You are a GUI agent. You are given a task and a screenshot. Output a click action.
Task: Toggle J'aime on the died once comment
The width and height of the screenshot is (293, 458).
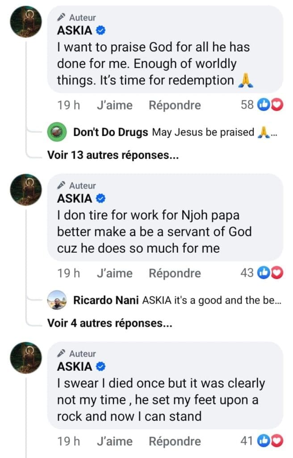[114, 441]
